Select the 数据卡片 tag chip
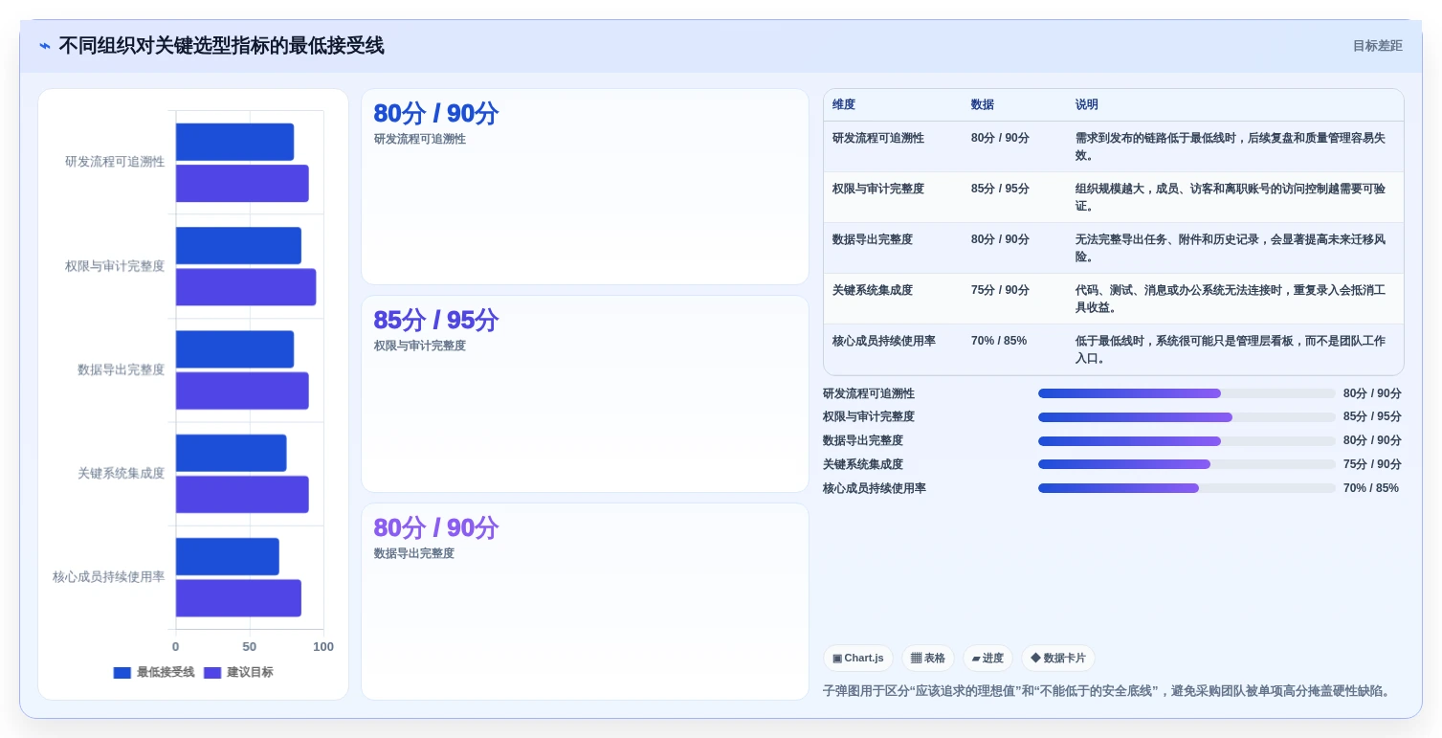This screenshot has width=1442, height=738. [x=1058, y=659]
